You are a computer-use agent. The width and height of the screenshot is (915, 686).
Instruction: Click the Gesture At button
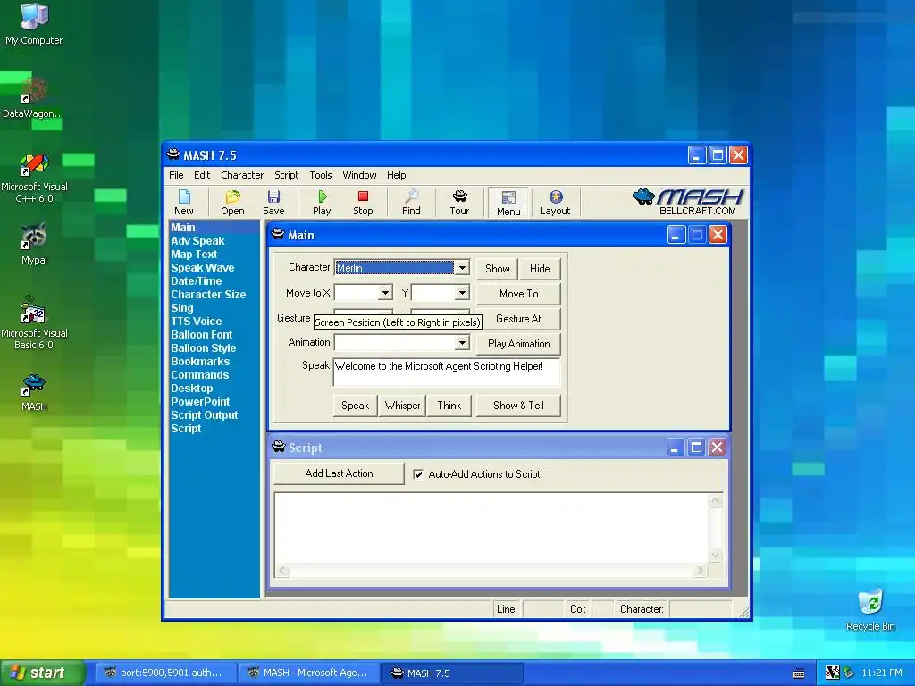pos(519,319)
